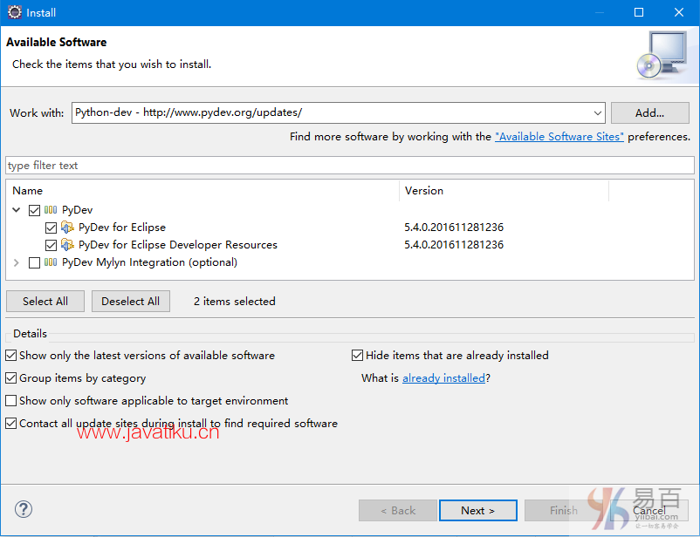700x537 pixels.
Task: Click the Name column header
Action: coord(202,191)
